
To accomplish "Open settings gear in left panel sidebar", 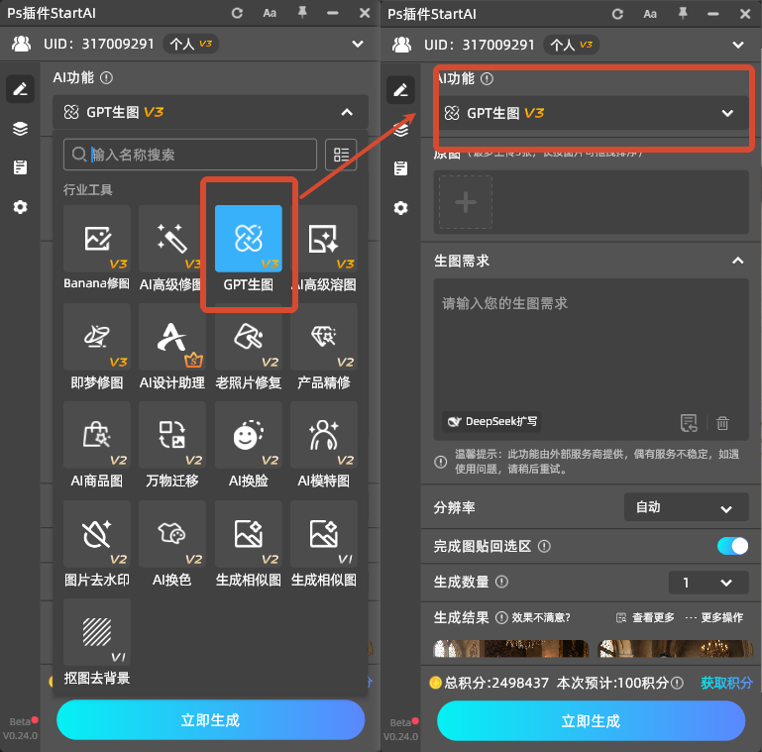I will point(20,207).
